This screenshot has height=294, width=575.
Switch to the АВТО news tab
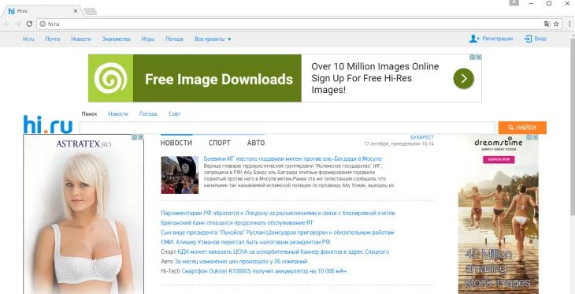(256, 143)
